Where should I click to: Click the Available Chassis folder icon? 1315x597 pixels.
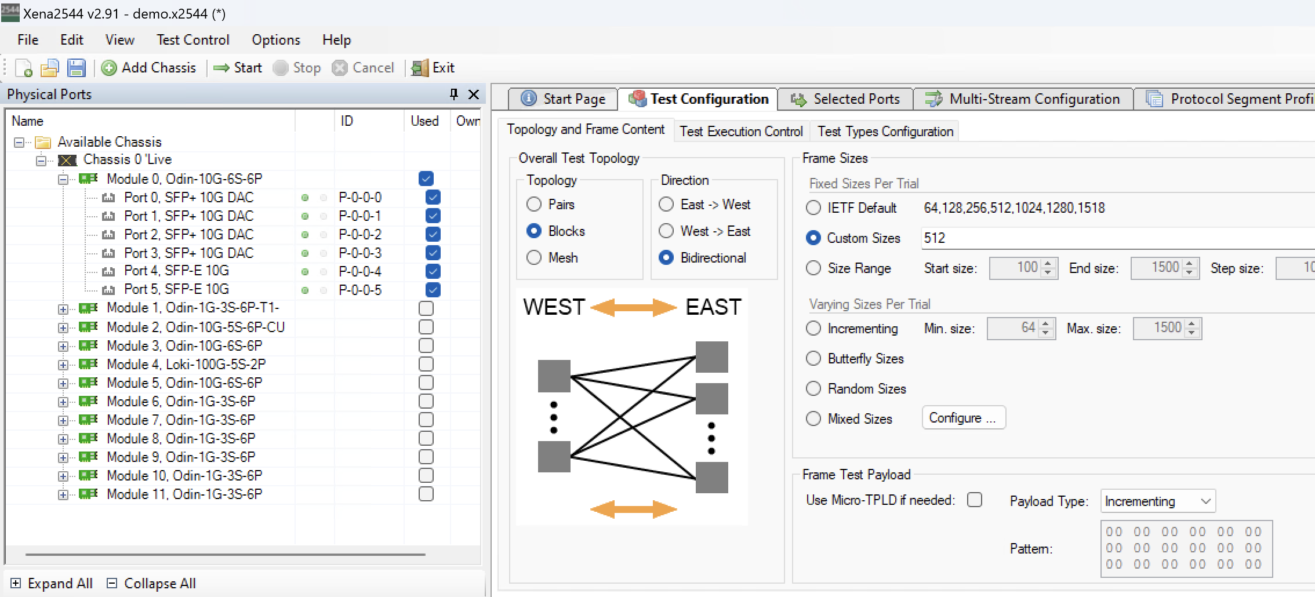[x=43, y=142]
